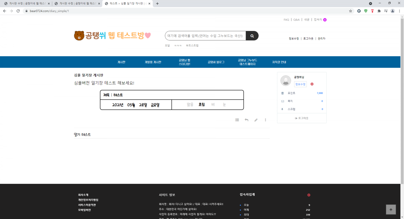404x219 pixels.
Task: Click the 로그아웃 link in sidebar
Action: [302, 118]
